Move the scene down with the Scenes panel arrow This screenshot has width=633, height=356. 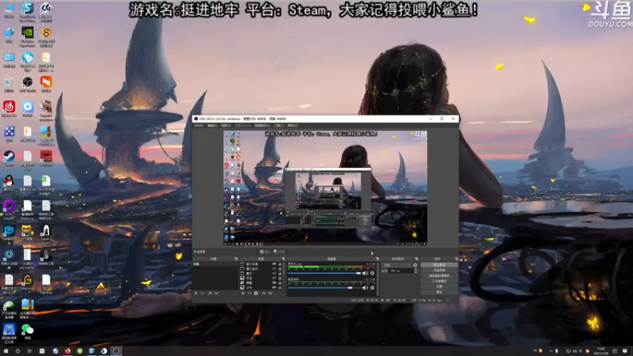(x=217, y=293)
